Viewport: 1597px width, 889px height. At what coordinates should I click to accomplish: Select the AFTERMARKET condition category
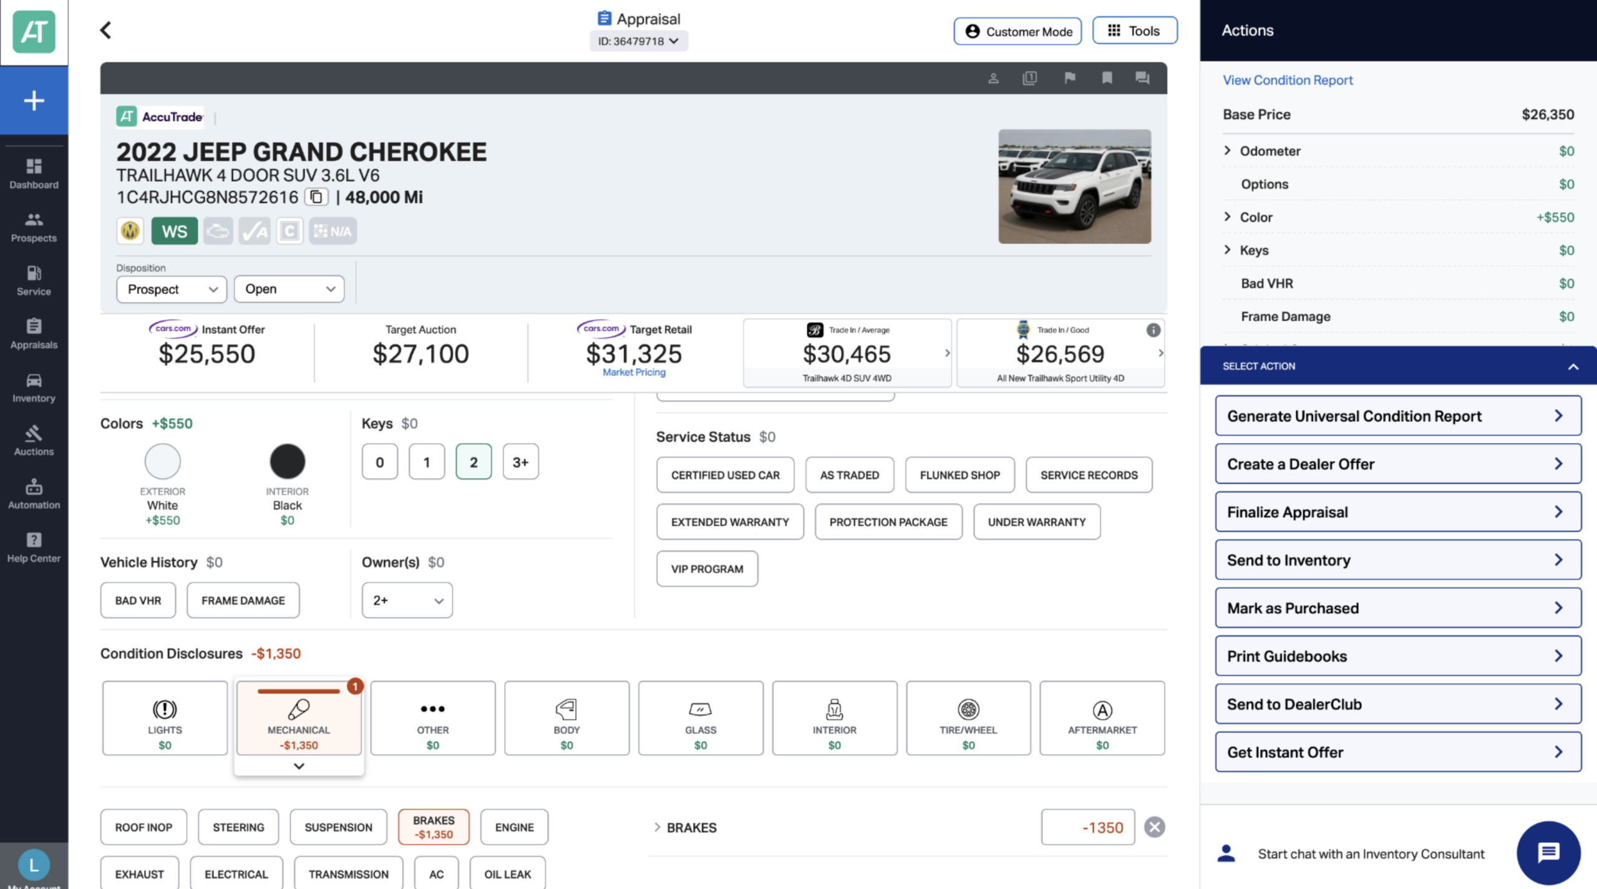[1102, 718]
